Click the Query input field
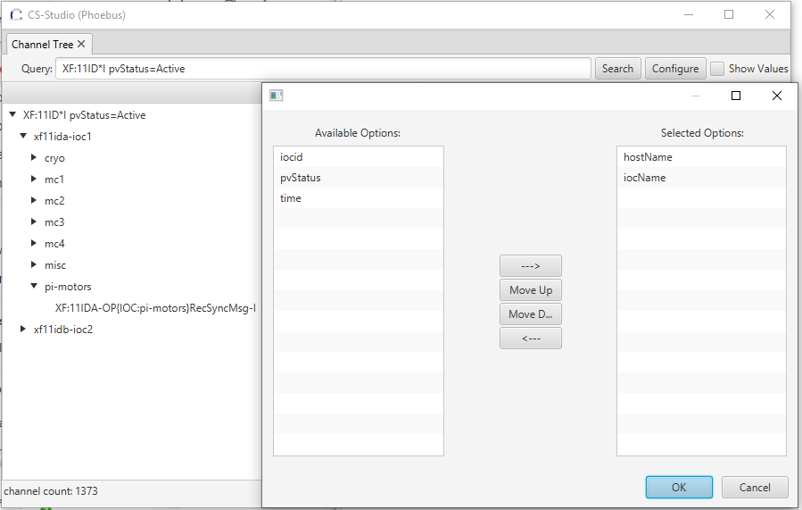 pos(324,69)
